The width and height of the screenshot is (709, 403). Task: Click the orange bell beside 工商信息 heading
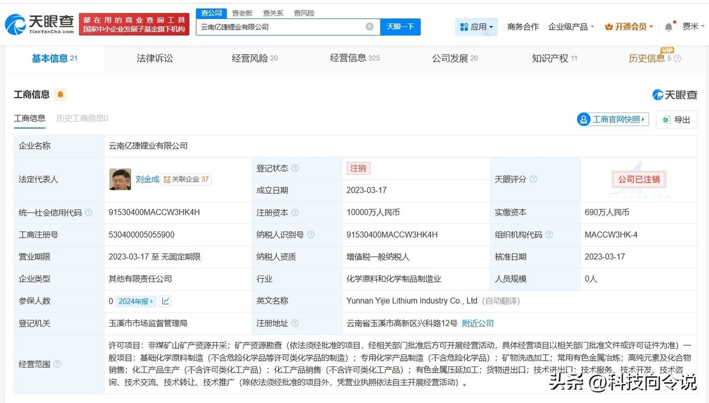pos(59,95)
